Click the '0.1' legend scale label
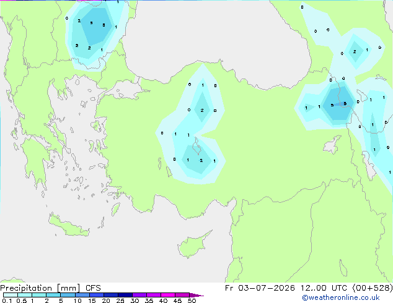 tap(7, 301)
